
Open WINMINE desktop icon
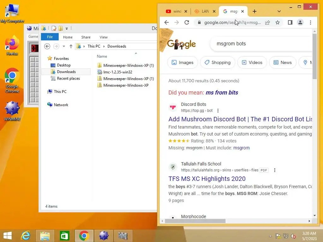(x=12, y=111)
